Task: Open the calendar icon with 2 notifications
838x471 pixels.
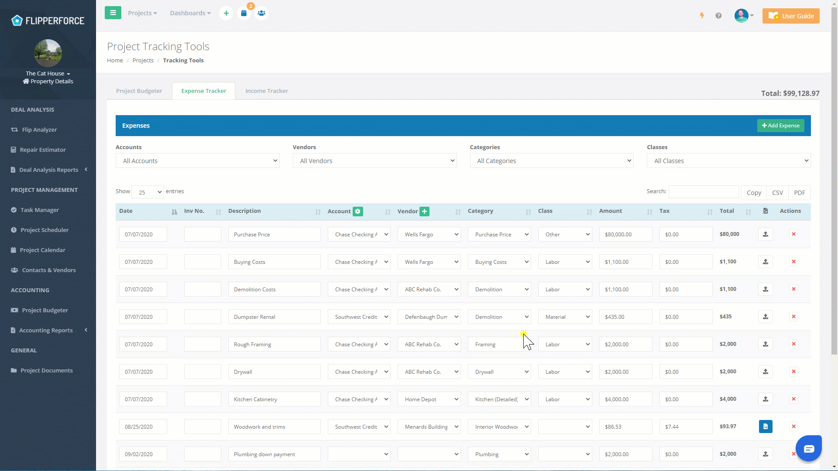Action: coord(244,13)
